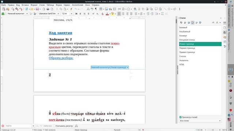Image resolution: width=234 pixels, height=131 pixels.
Task: Click the yellow highlighting color swatch
Action: pos(113,14)
